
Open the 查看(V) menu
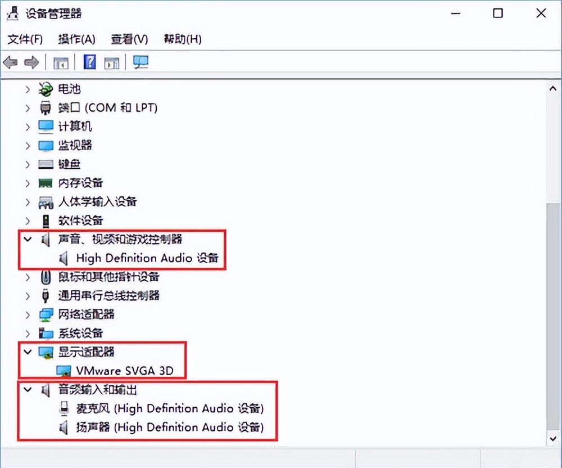point(129,39)
